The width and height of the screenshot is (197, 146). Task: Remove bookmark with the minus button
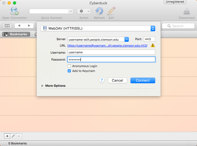click(19, 136)
